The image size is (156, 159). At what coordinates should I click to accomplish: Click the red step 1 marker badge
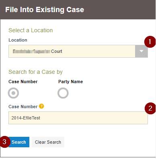[150, 42]
